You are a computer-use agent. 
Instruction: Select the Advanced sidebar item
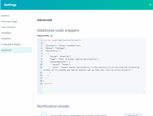(x=16, y=50)
